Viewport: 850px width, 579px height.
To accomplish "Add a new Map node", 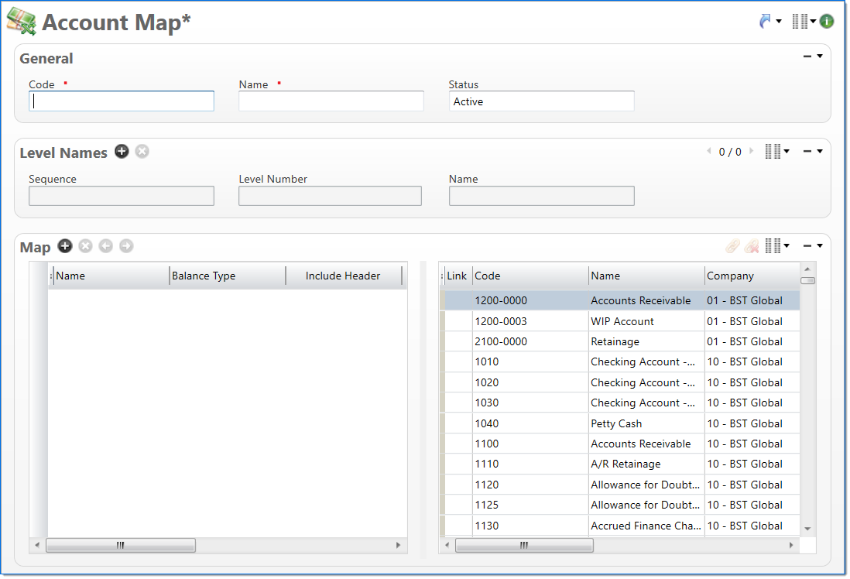I will [x=65, y=246].
